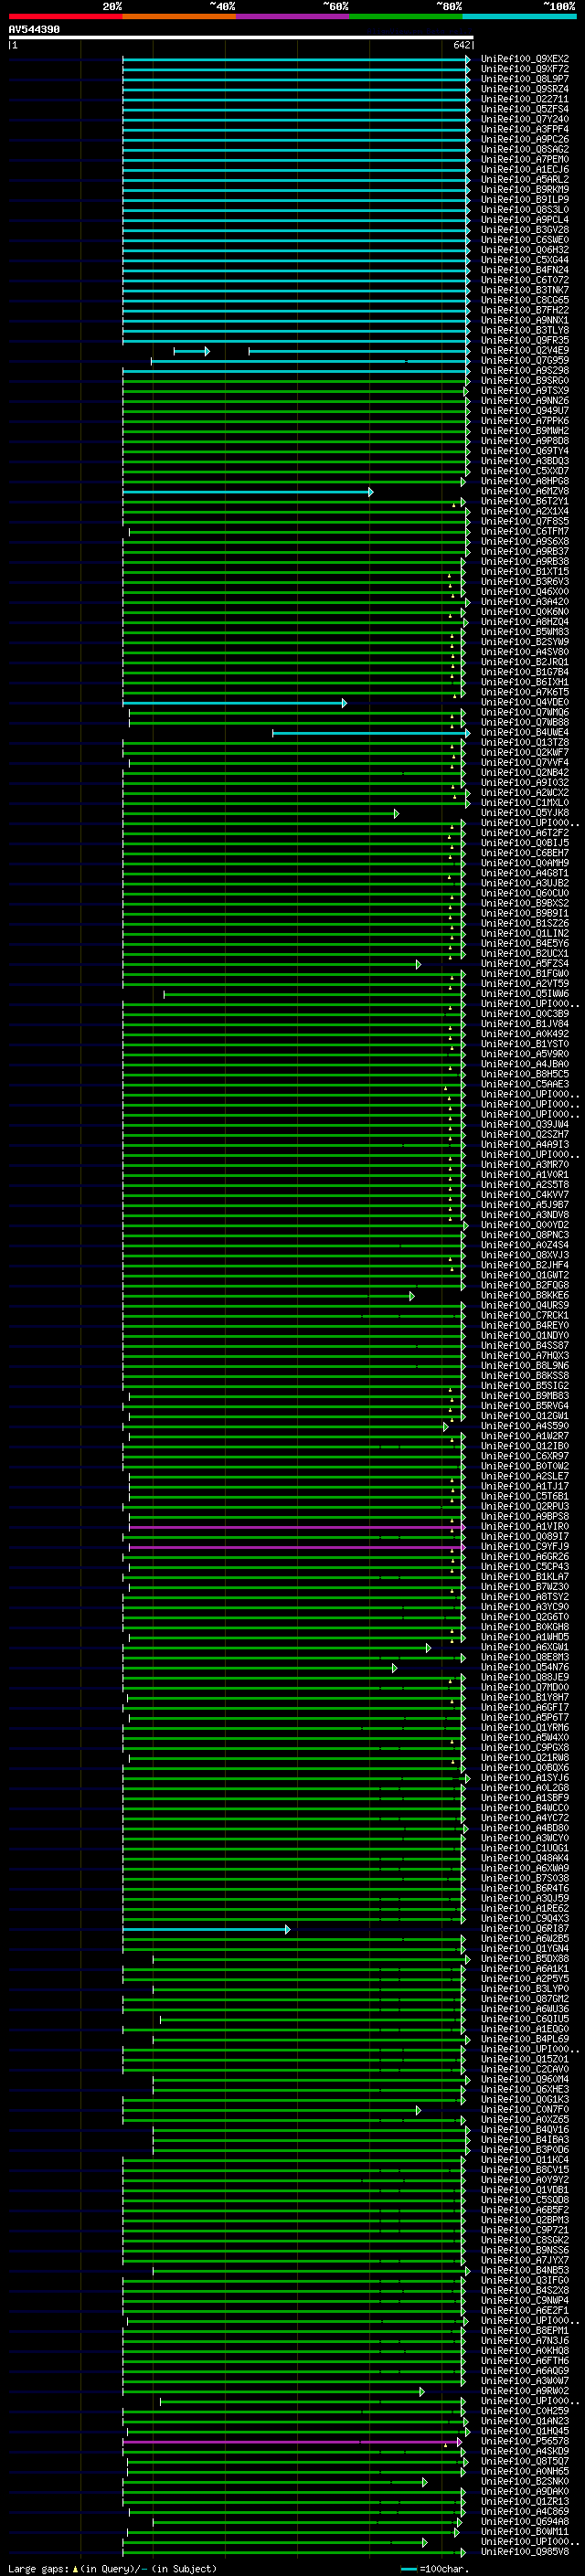
Task: Click the orange ~40% identity legend segment
Action: pyautogui.click(x=179, y=16)
